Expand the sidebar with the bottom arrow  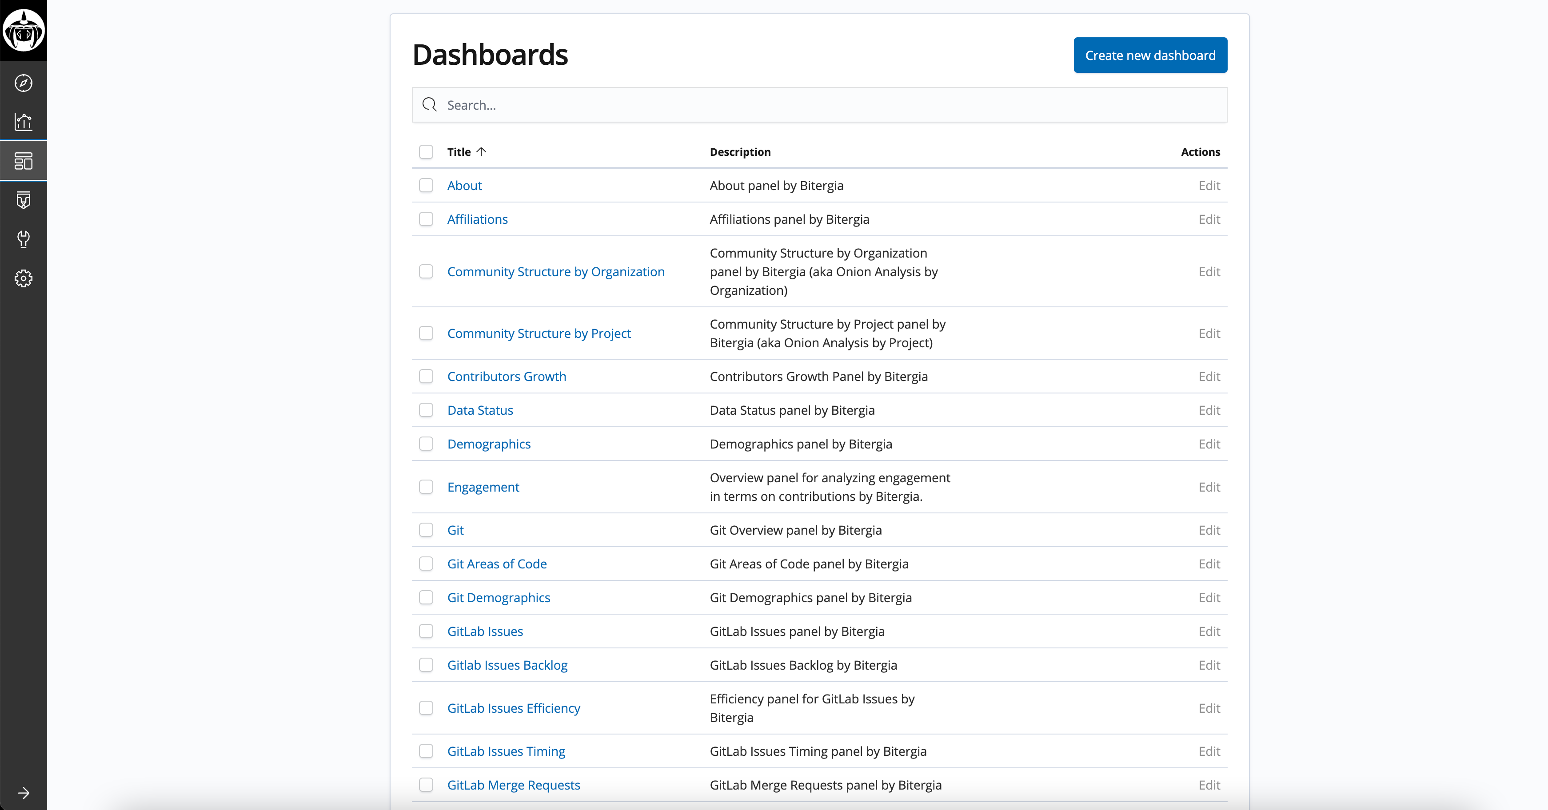24,793
